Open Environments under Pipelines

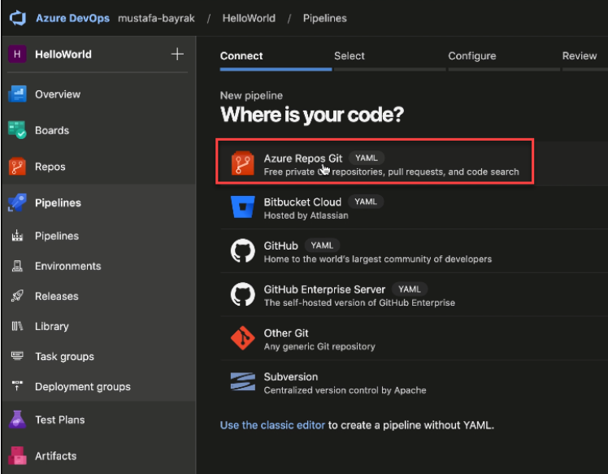pos(67,266)
